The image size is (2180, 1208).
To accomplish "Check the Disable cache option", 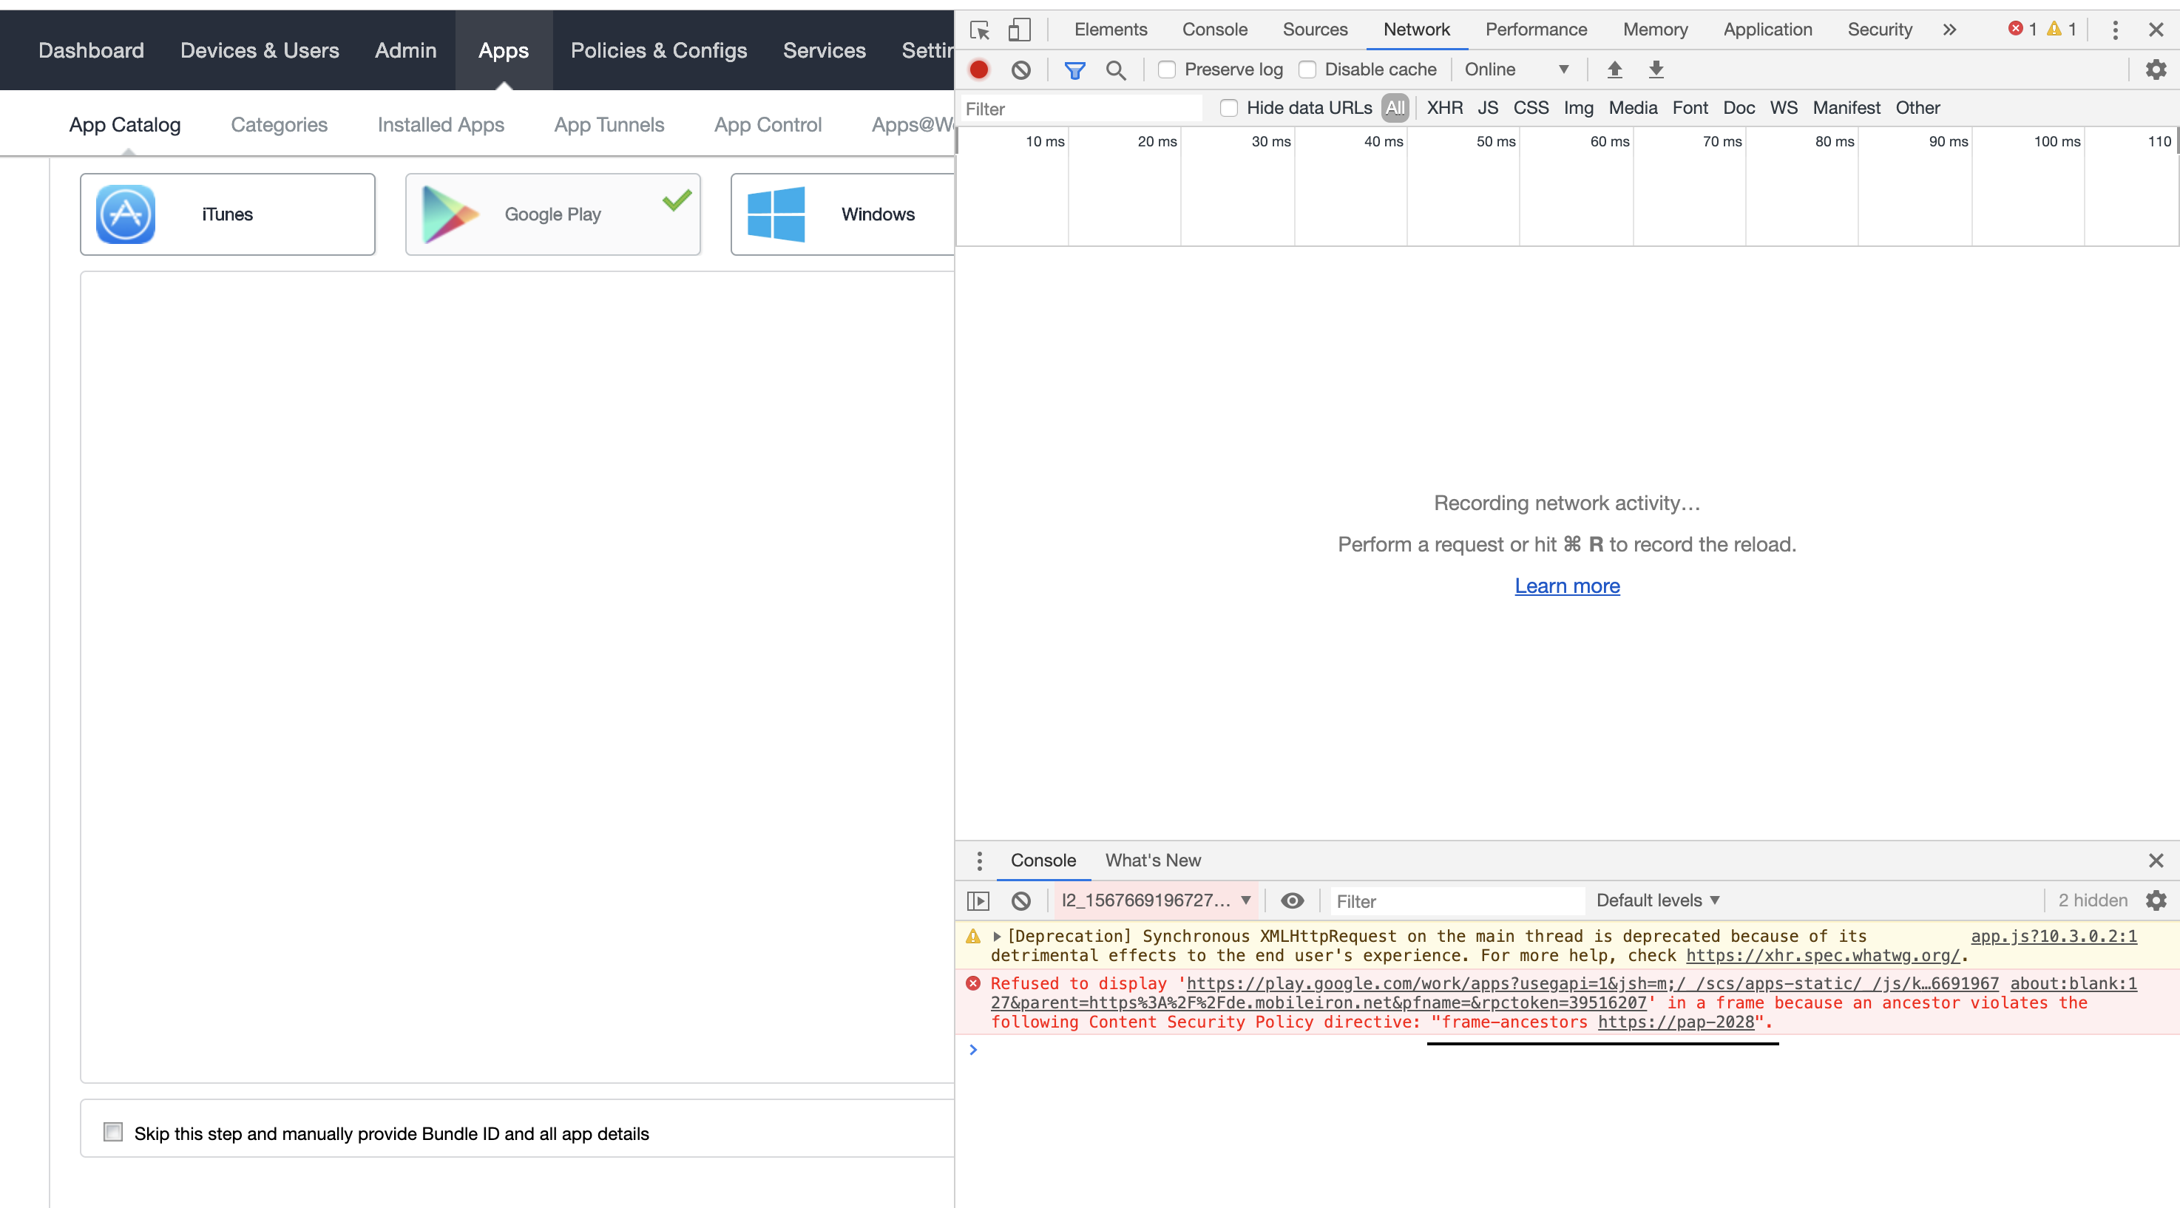I will click(x=1308, y=69).
